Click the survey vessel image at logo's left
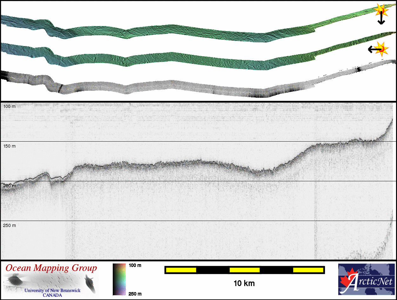The width and height of the screenshot is (397, 300). (15, 281)
